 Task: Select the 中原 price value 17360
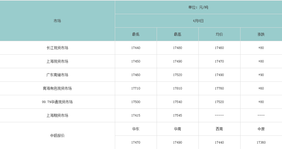click(x=261, y=142)
